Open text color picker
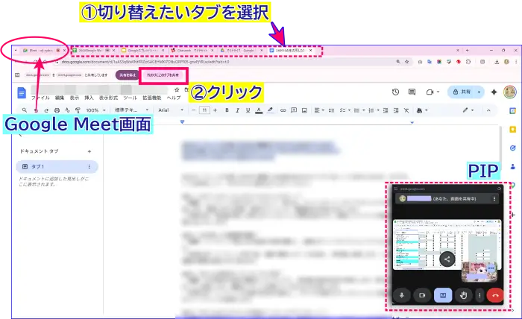The width and height of the screenshot is (522, 319). pos(259,110)
